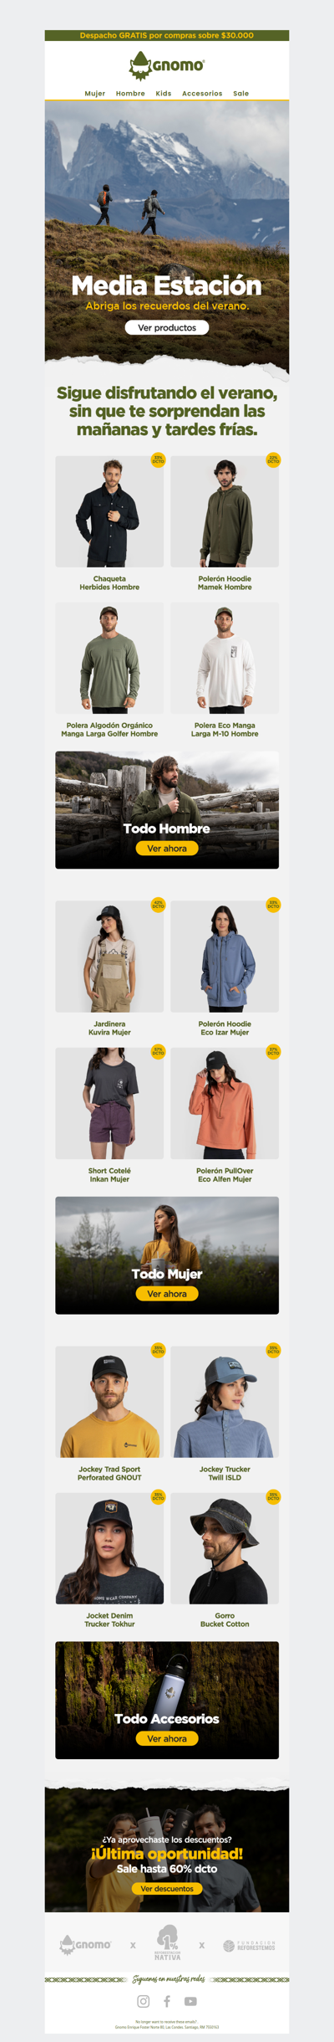Click the Ver productos button
The height and width of the screenshot is (2042, 334).
pyautogui.click(x=167, y=327)
